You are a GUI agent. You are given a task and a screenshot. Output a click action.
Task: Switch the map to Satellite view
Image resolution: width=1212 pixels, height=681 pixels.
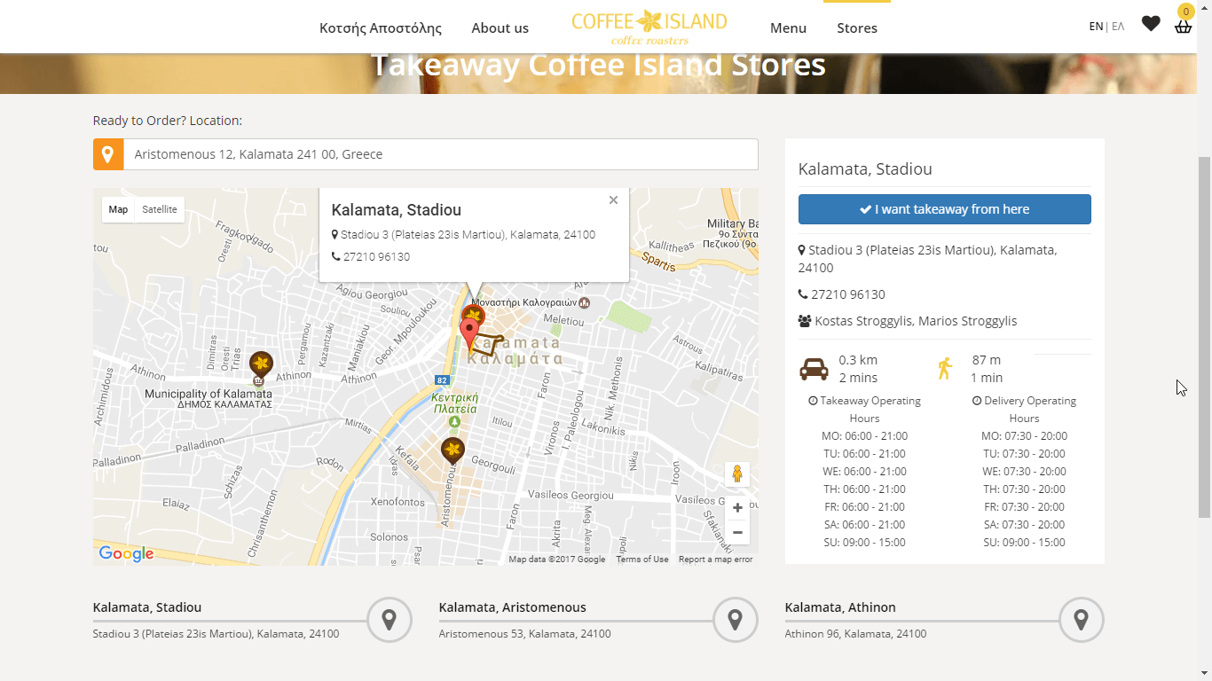160,209
